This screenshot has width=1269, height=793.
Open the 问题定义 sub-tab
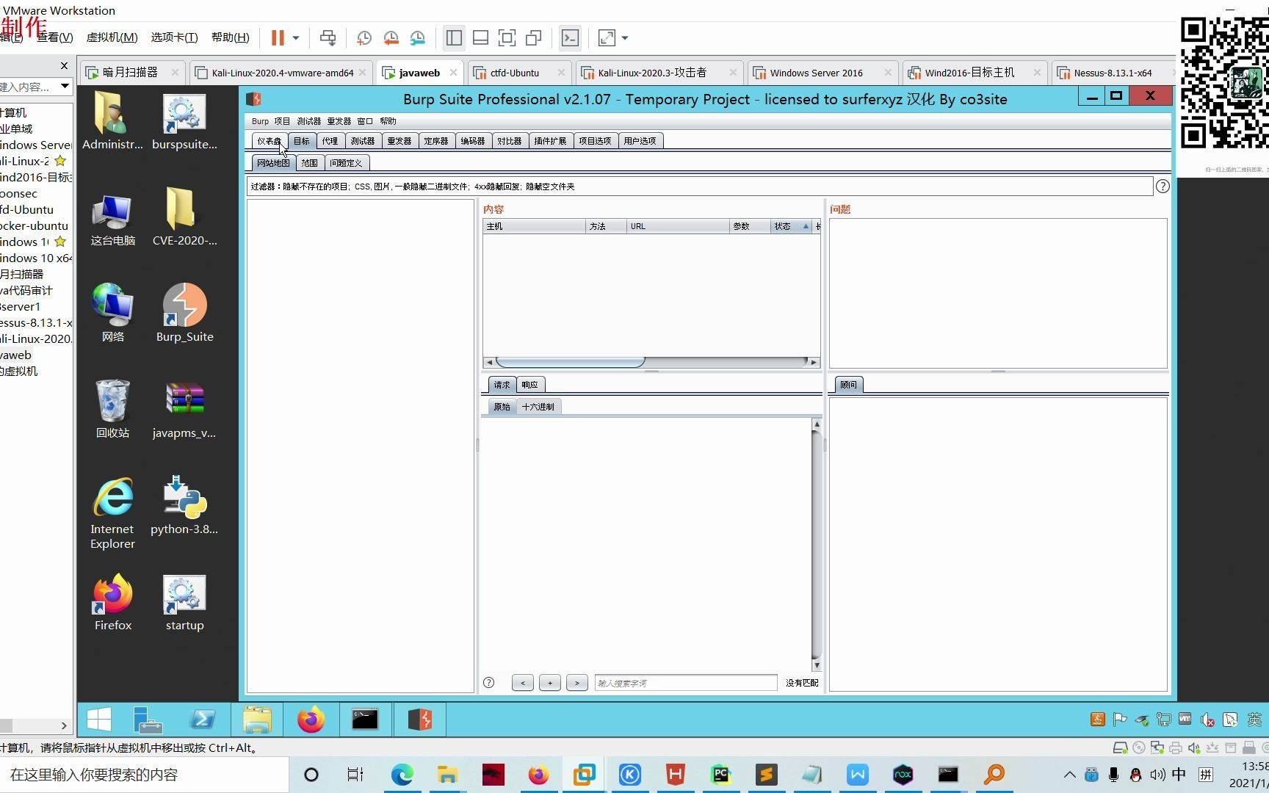point(346,163)
